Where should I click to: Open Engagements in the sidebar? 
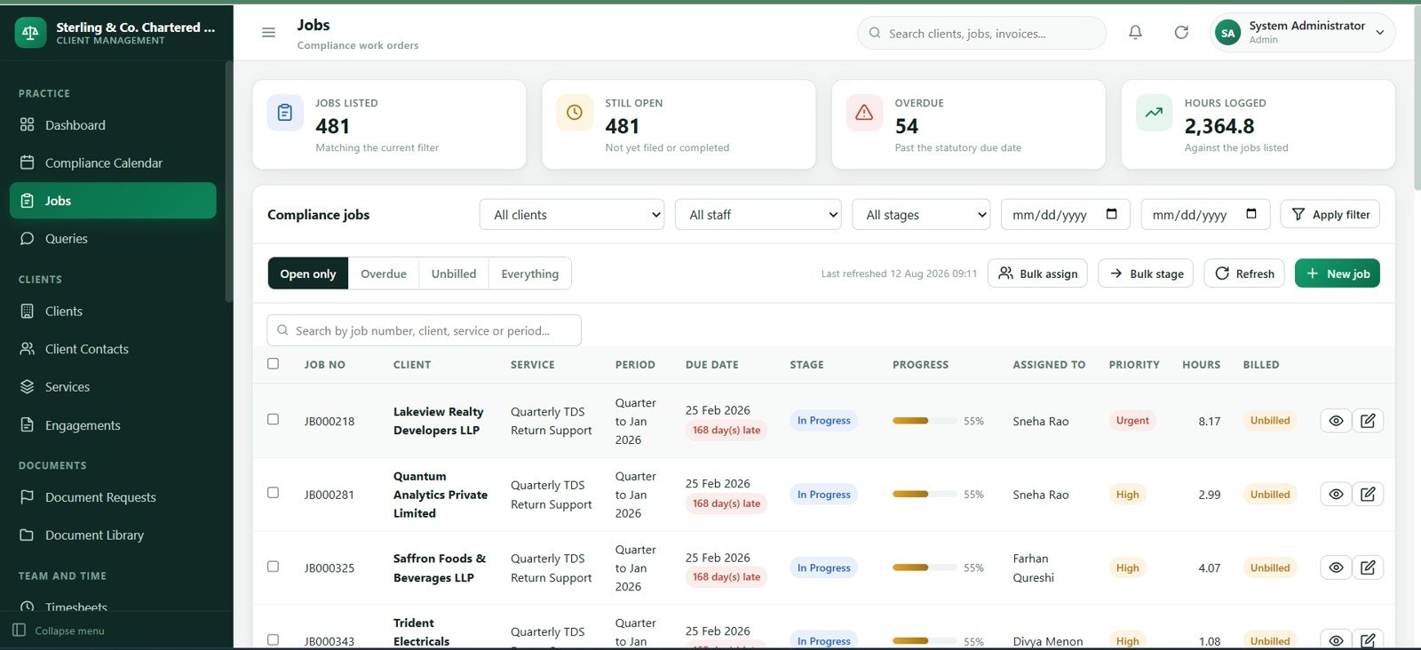click(113, 424)
